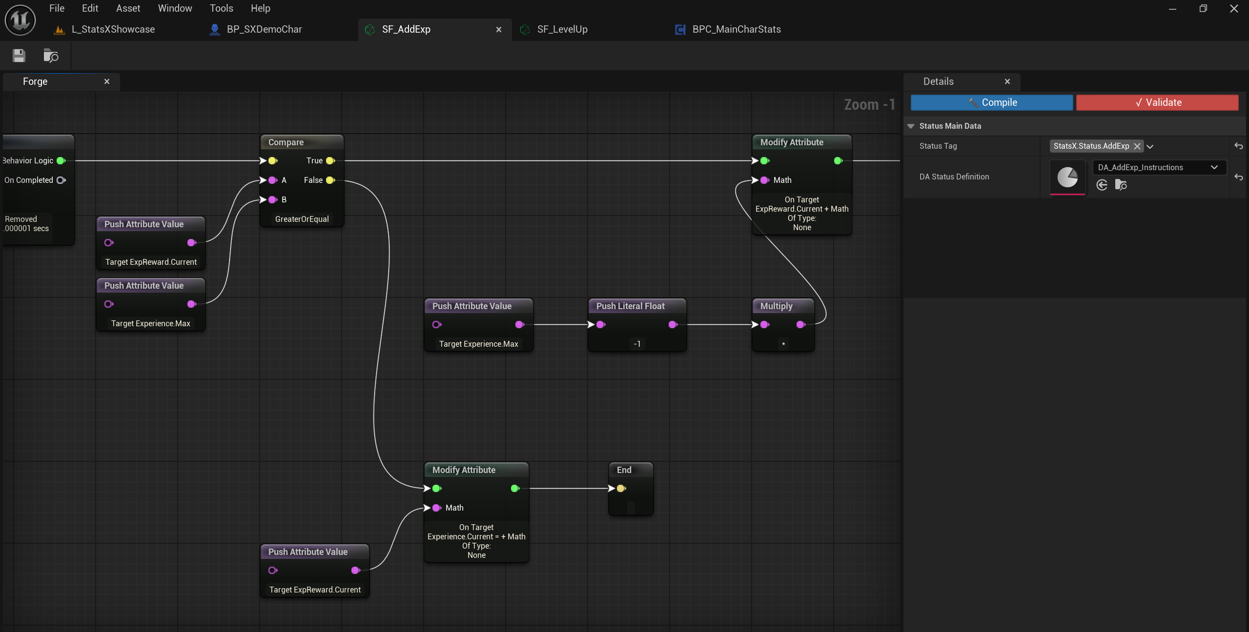Reset DA Status Definition to default

pyautogui.click(x=1238, y=177)
